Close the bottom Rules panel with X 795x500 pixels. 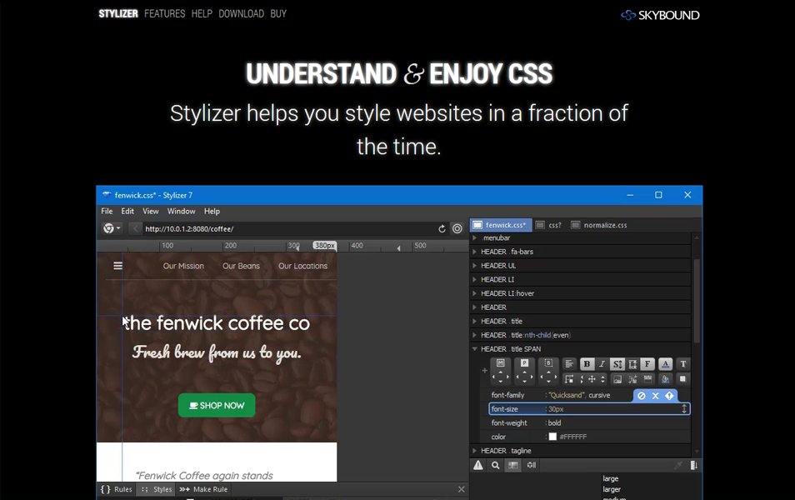[x=461, y=489]
